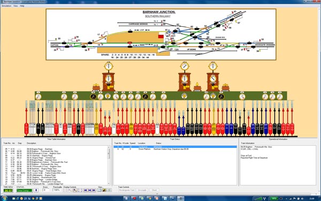Click the yellow-black middle View icon

[104, 190]
